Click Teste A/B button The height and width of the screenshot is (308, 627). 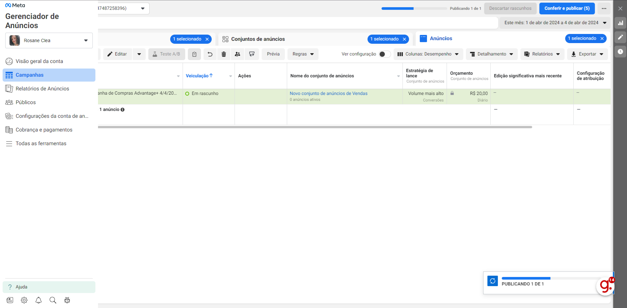(x=167, y=54)
